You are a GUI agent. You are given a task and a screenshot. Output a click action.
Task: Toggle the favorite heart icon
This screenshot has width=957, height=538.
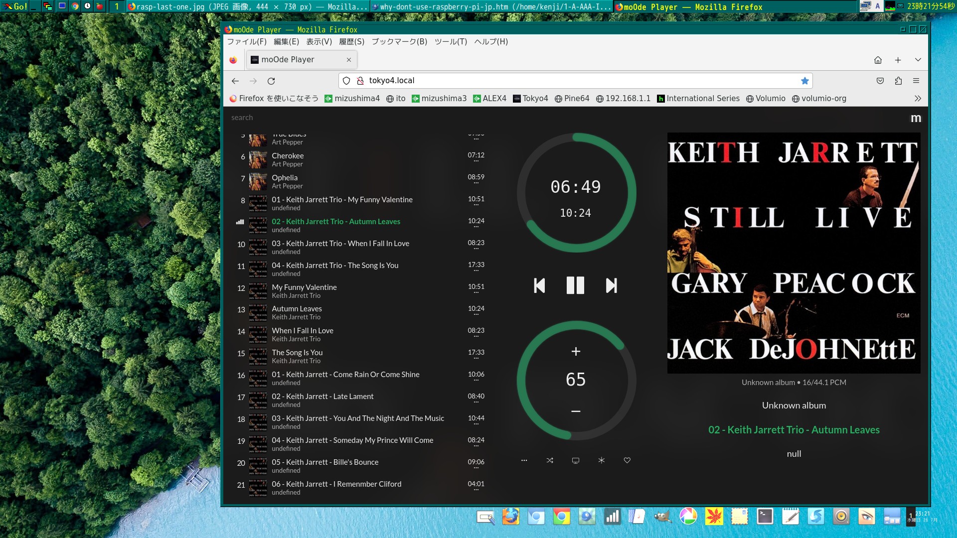pos(627,460)
